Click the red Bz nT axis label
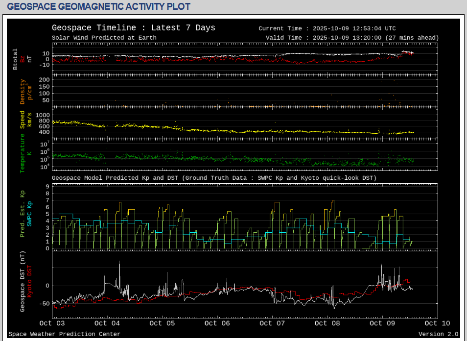The height and width of the screenshot is (341, 467). pyautogui.click(x=23, y=59)
